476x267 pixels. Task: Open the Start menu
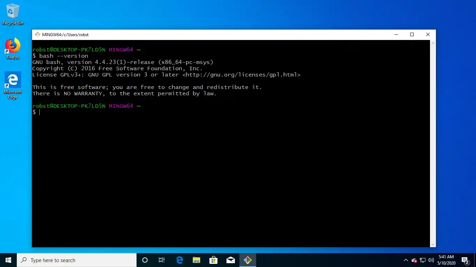click(x=8, y=260)
